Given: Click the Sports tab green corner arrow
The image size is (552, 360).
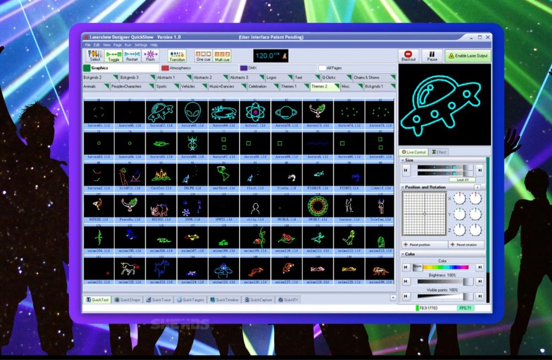Looking at the screenshot, I should tap(177, 86).
